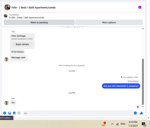Open More options for the listing

(109, 22)
